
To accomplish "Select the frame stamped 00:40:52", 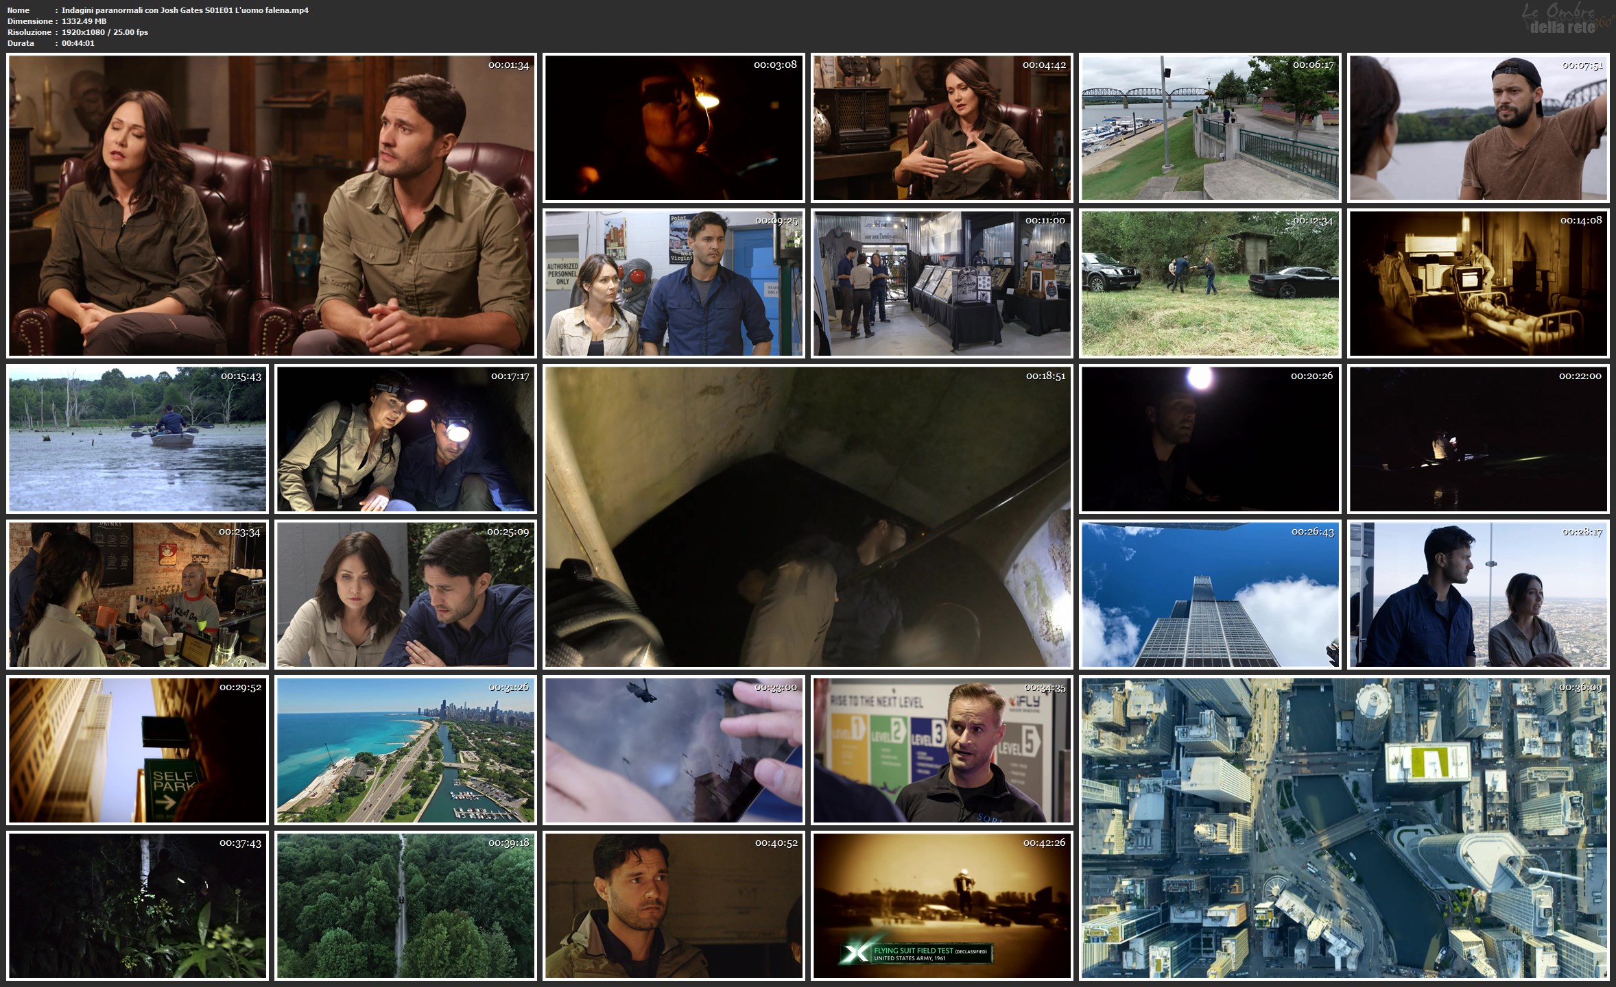I will 674,906.
